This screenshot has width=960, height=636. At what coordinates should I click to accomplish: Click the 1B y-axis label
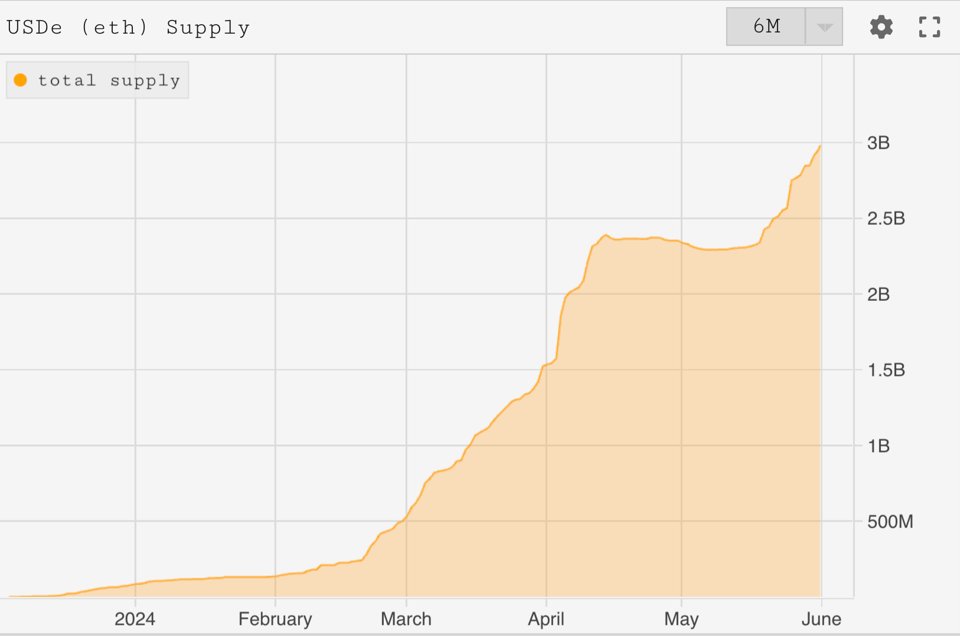pyautogui.click(x=878, y=446)
